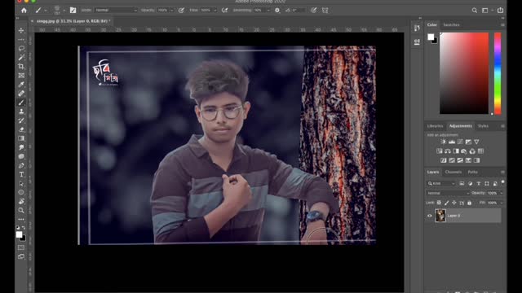Image resolution: width=522 pixels, height=293 pixels.
Task: Open brush smoothing options gear
Action: pos(277,11)
